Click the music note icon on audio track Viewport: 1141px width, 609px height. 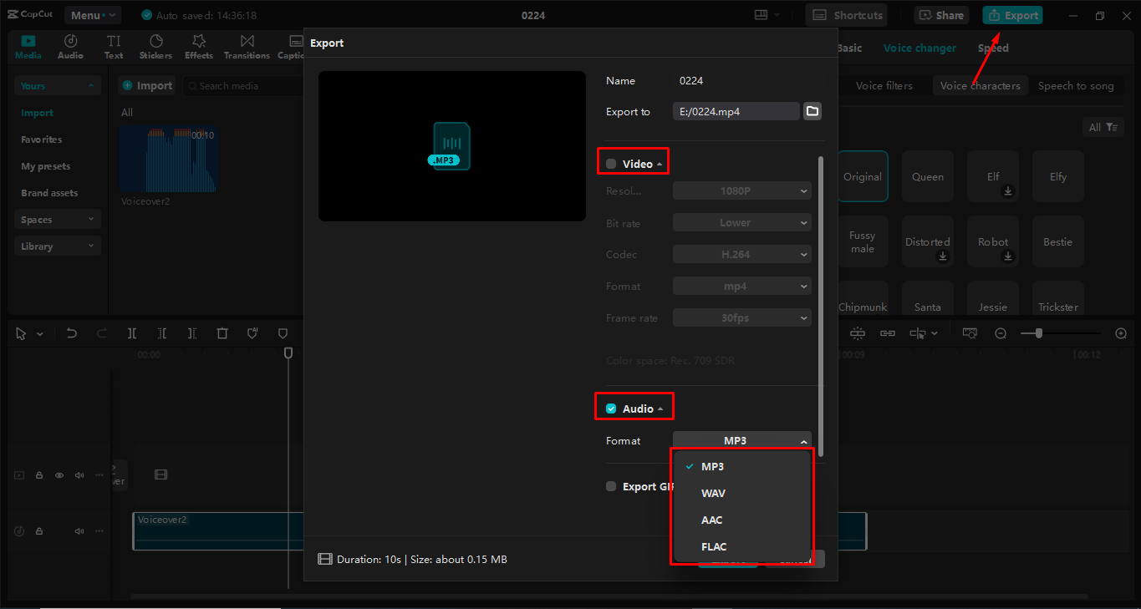(19, 531)
